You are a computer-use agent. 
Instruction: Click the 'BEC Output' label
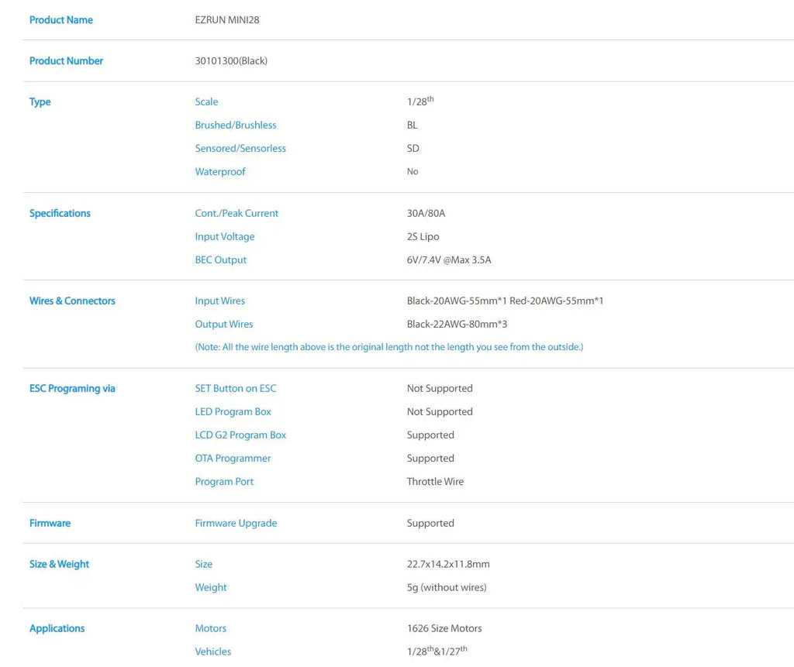pyautogui.click(x=220, y=260)
